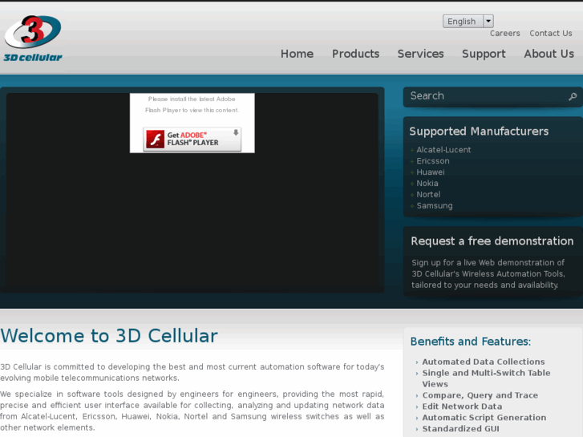Click the Benefits and Features heading
The image size is (583, 437).
pyautogui.click(x=471, y=342)
